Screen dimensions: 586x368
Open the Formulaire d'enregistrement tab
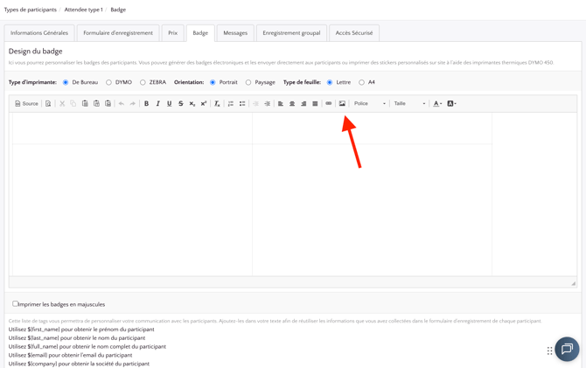click(x=118, y=33)
